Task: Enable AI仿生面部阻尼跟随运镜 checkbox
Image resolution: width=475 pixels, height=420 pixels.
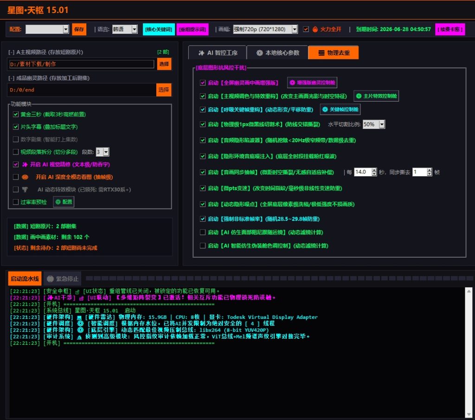Action: click(203, 232)
